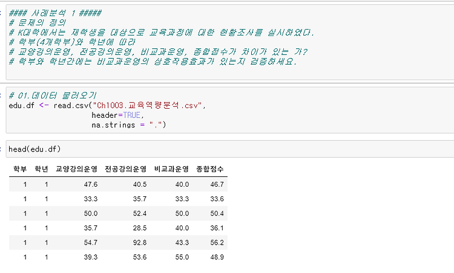Click the 학년 column header
Viewport: 454px width, 273px height.
coord(41,169)
